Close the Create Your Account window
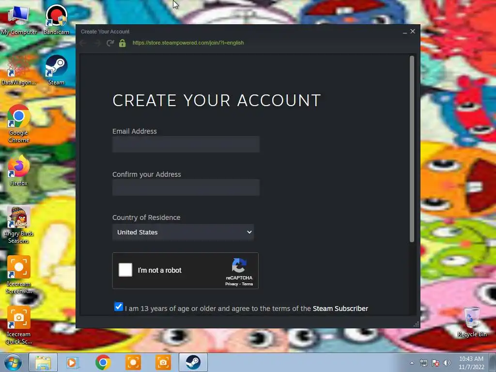 click(413, 31)
